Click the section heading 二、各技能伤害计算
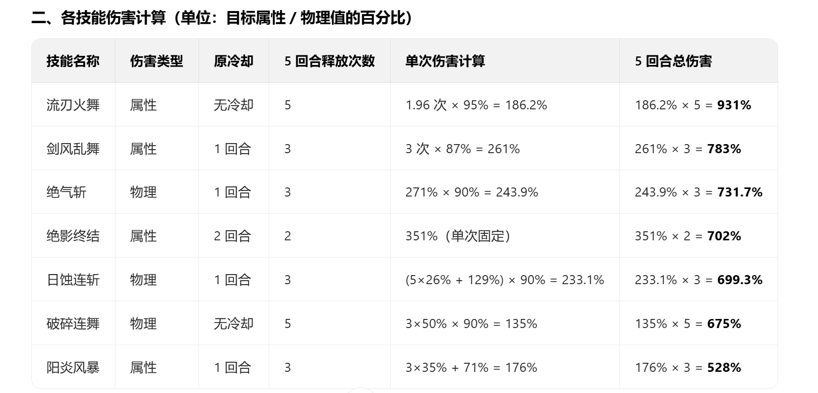The height and width of the screenshot is (393, 818). coord(98,18)
